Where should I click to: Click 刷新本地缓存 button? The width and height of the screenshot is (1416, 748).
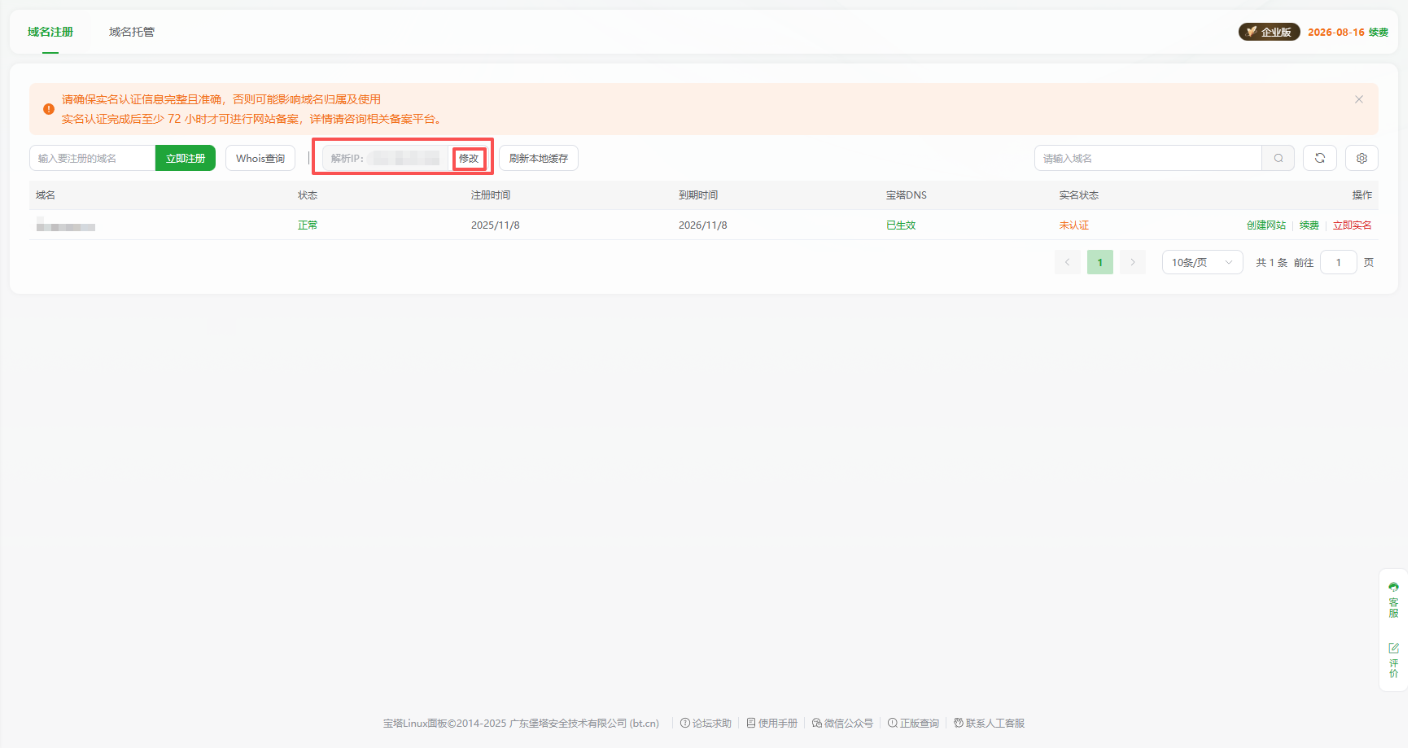[538, 158]
